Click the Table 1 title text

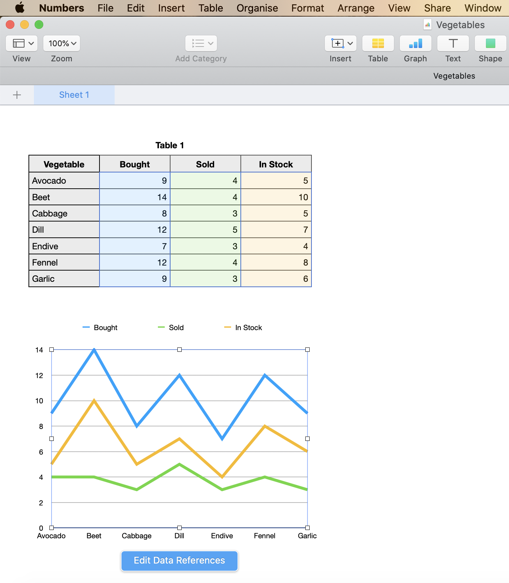click(170, 145)
